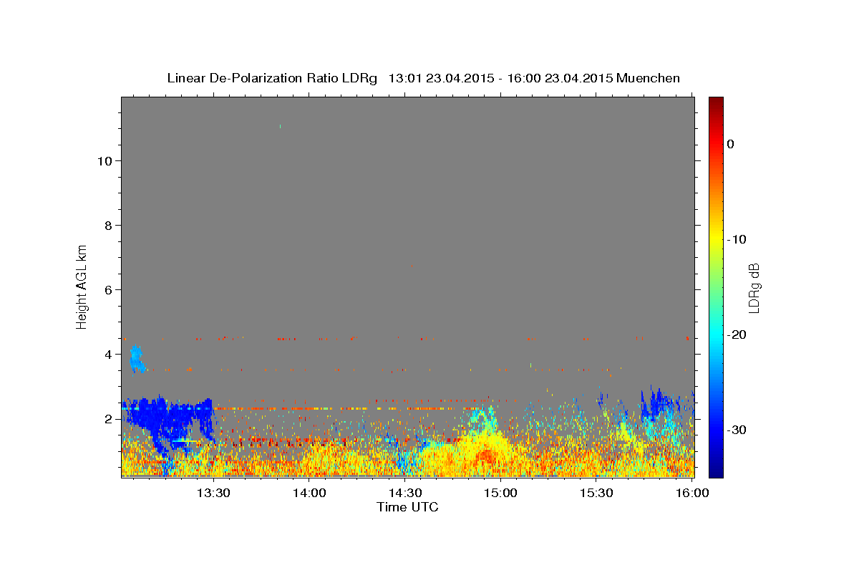The image size is (859, 573).
Task: Click the height tick label 2
Action: pos(109,419)
